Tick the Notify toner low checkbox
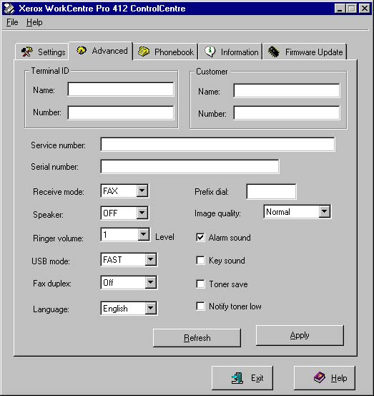Screen dimensions: 374x396 pos(200,306)
